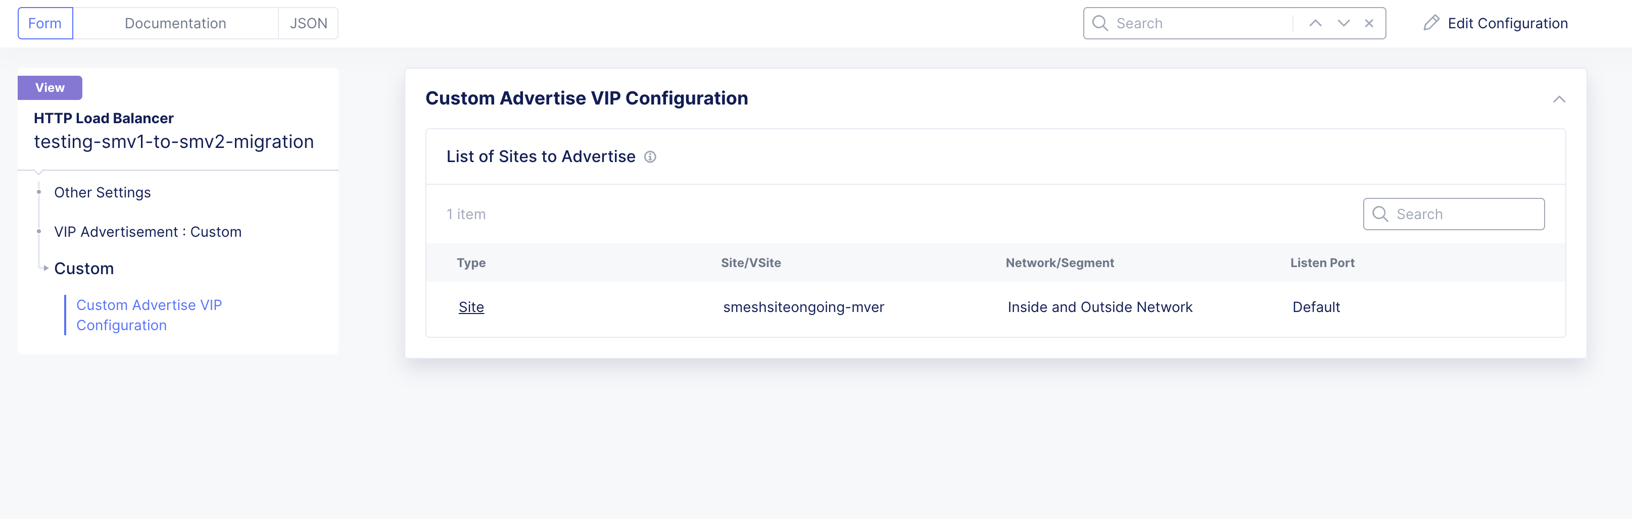1632x519 pixels.
Task: Open the Documentation tab
Action: pos(175,23)
